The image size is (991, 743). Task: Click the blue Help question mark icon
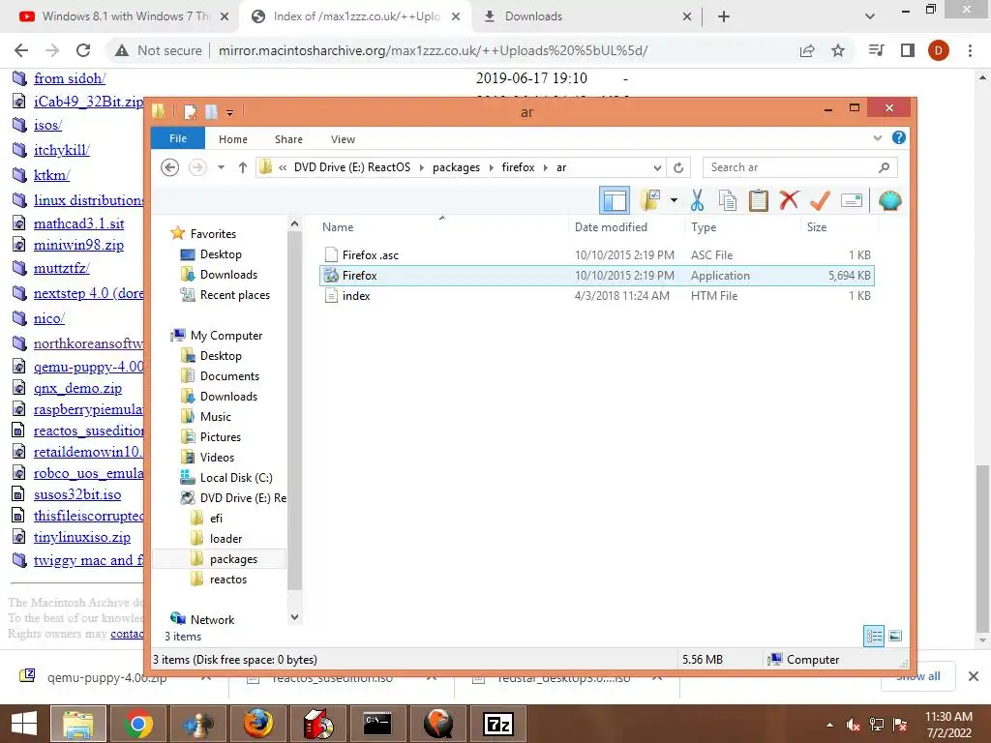(899, 137)
